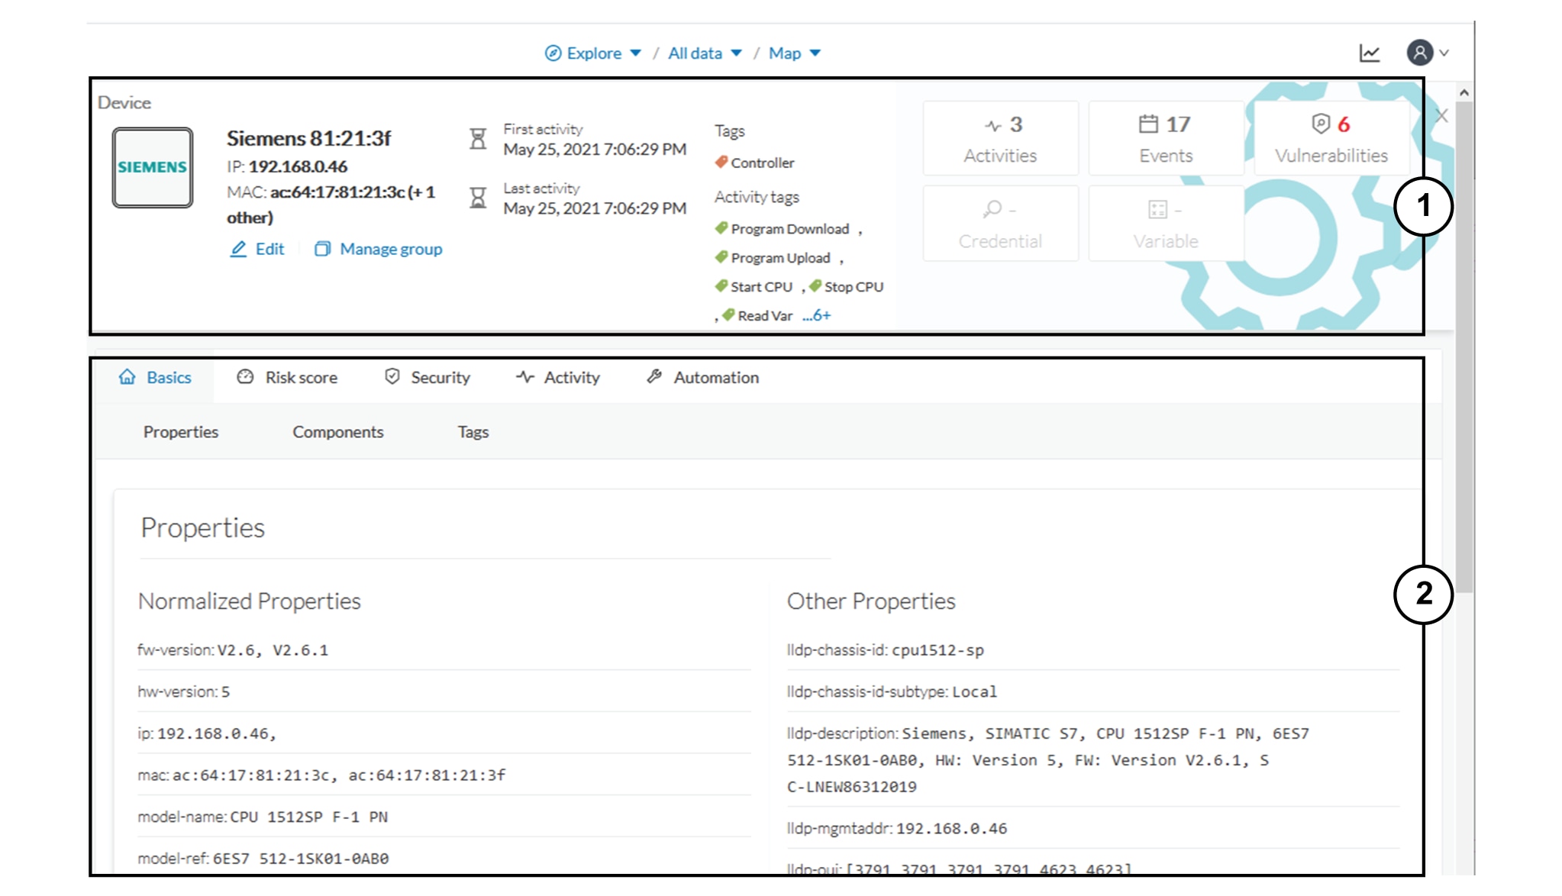Image resolution: width=1562 pixels, height=896 pixels.
Task: Close the device panel with X
Action: coord(1441,116)
